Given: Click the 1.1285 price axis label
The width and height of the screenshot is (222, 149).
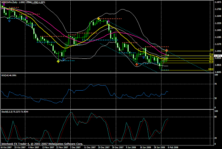Looking at the screenshot, I should tap(218, 37).
